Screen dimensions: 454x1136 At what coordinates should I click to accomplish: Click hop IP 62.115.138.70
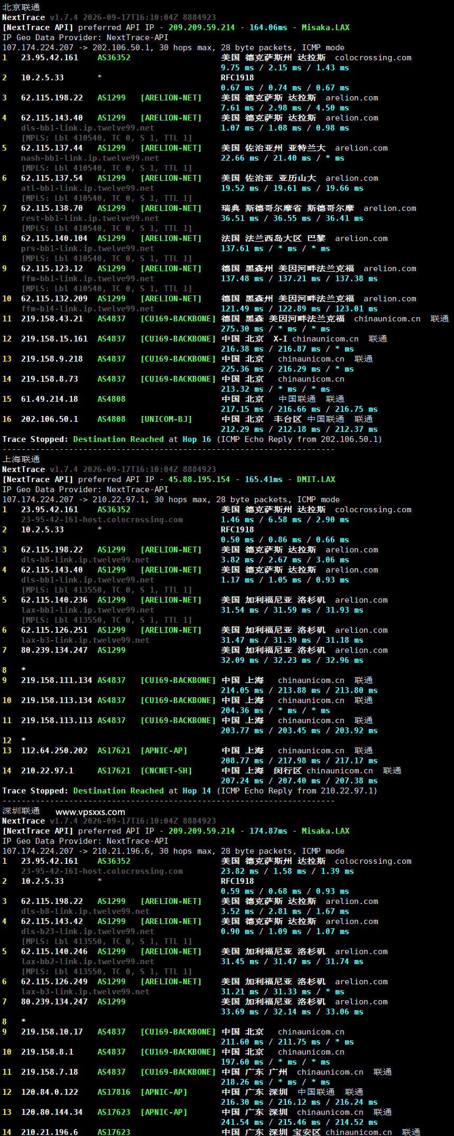52,208
